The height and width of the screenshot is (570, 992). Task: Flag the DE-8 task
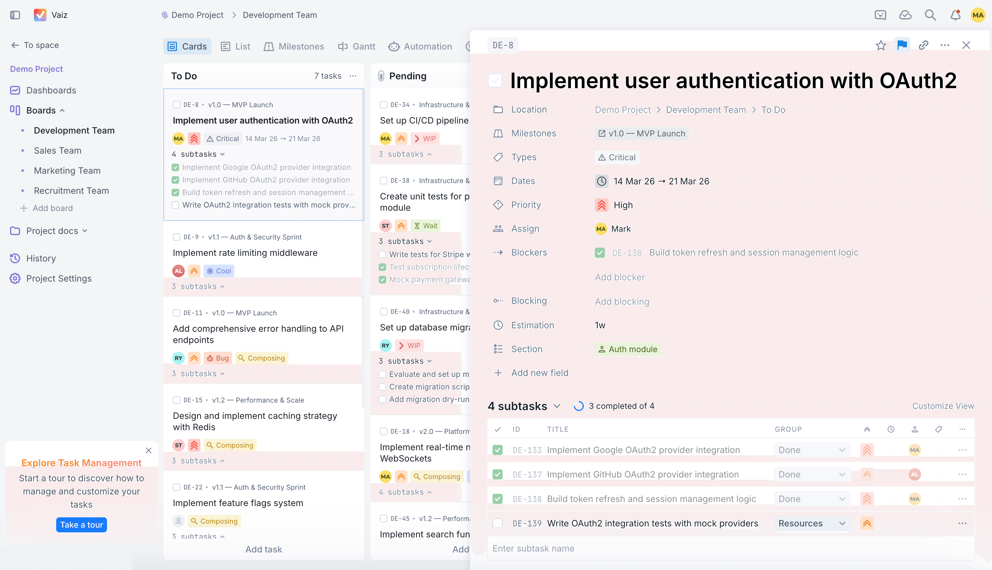902,45
